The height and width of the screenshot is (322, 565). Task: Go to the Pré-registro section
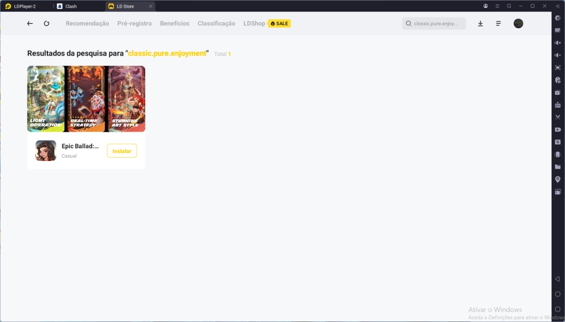pos(134,24)
